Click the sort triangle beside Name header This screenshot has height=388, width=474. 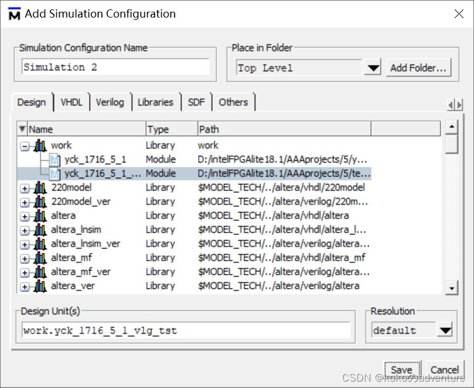point(22,129)
